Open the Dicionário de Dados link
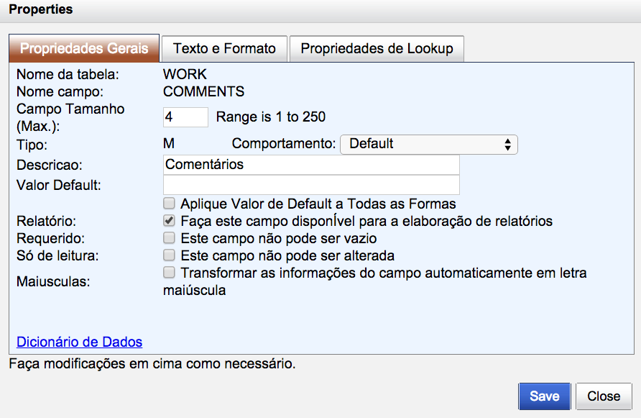This screenshot has height=418, width=641. (79, 342)
